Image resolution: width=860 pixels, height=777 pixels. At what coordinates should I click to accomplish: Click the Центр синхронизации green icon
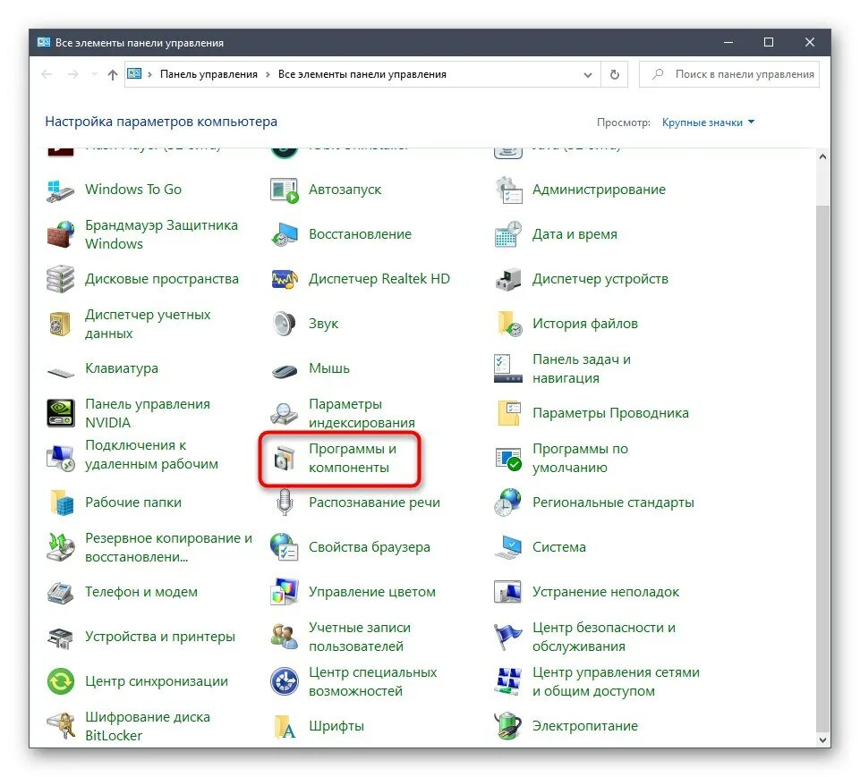point(60,681)
